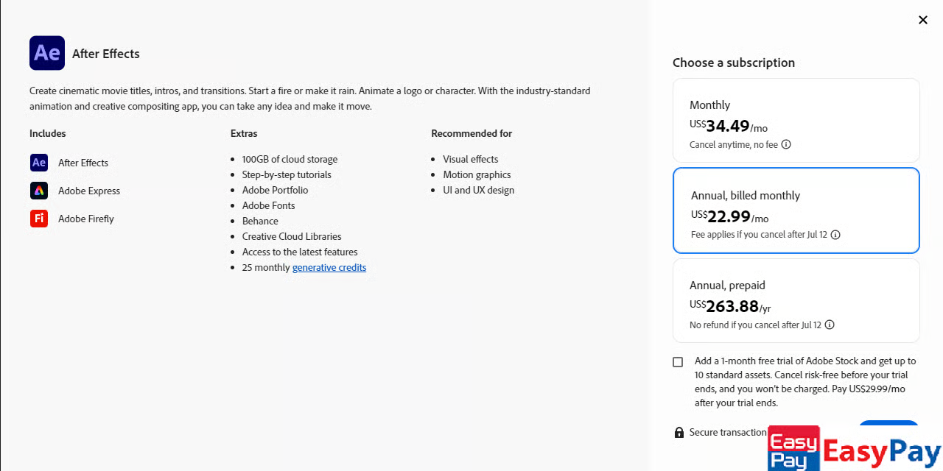Open info icon beside 'Cancel anytime, no fee'

pyautogui.click(x=786, y=144)
